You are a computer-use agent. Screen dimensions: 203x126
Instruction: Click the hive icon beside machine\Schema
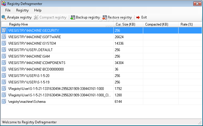coord(4,101)
